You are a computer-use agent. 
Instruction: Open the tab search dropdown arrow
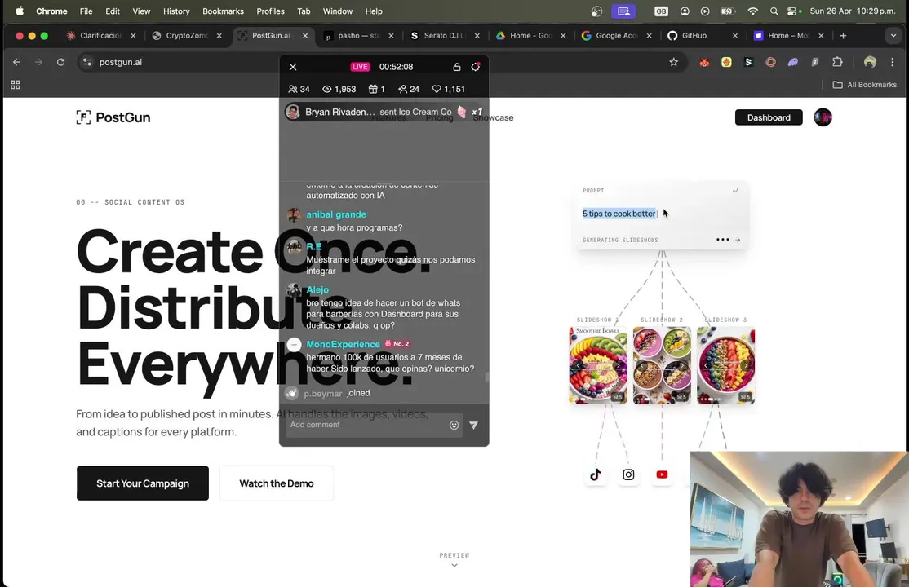(893, 35)
